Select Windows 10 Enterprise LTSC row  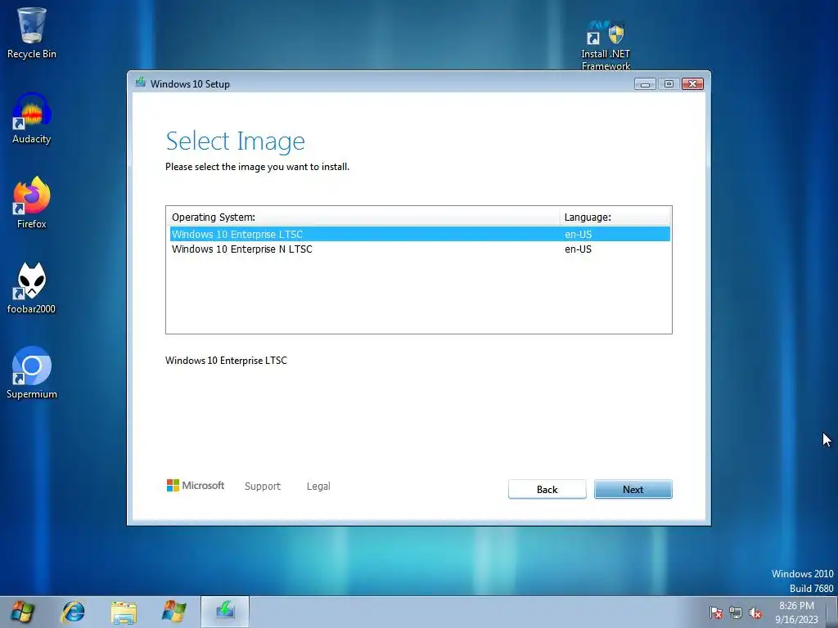420,234
